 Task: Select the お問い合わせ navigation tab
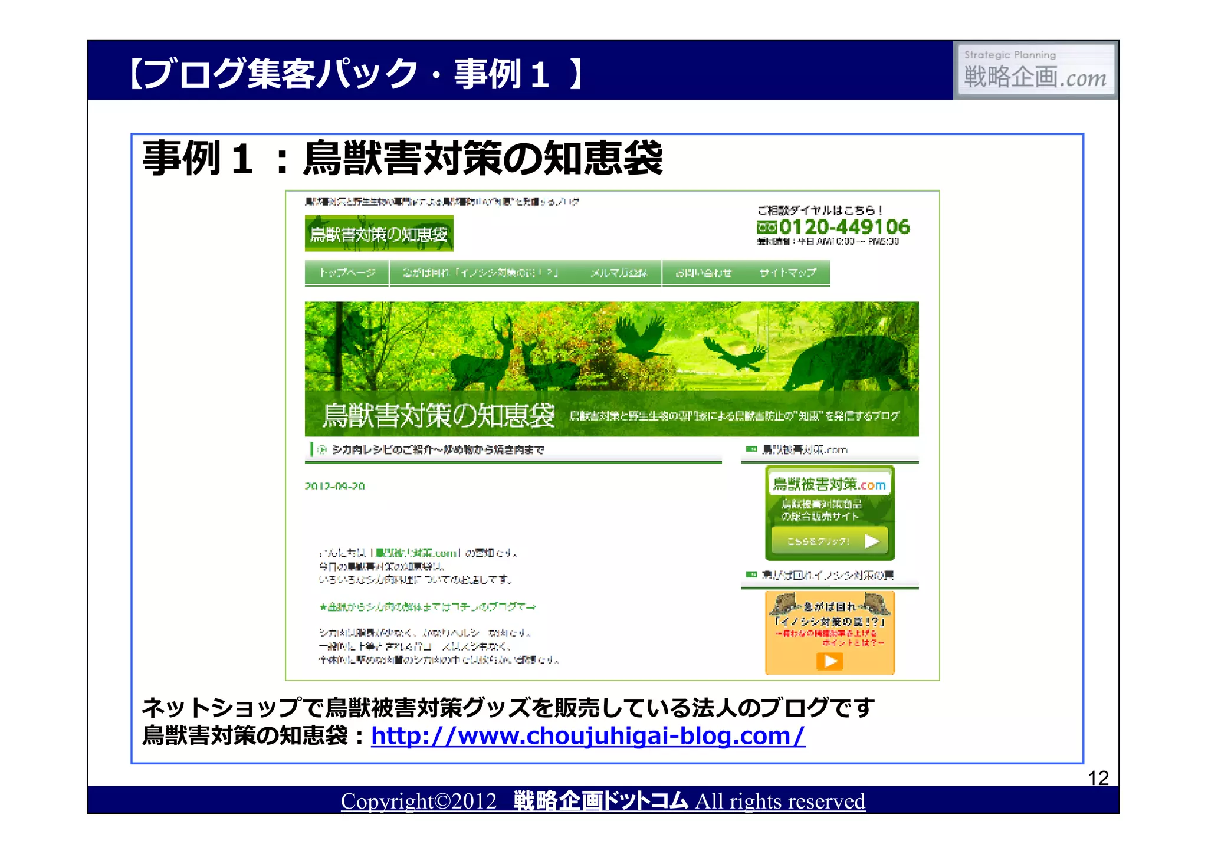(704, 272)
